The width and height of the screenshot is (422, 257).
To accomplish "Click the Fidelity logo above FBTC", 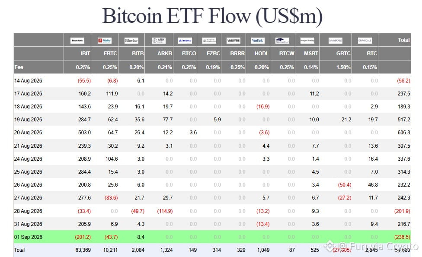I will 105,40.
